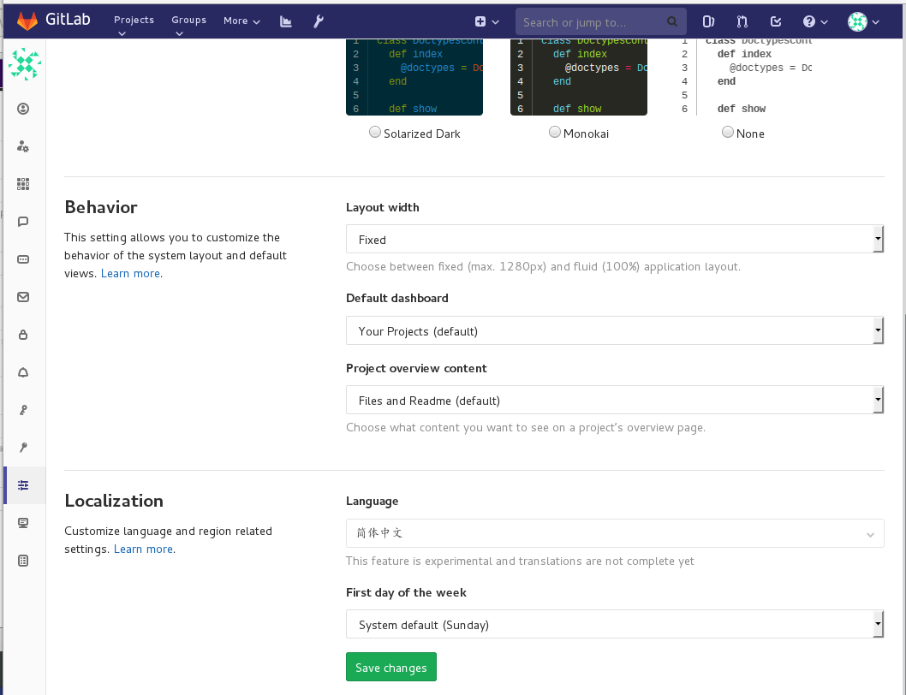Click the Default dashboard label
Viewport: 906px width, 695px height.
[397, 298]
